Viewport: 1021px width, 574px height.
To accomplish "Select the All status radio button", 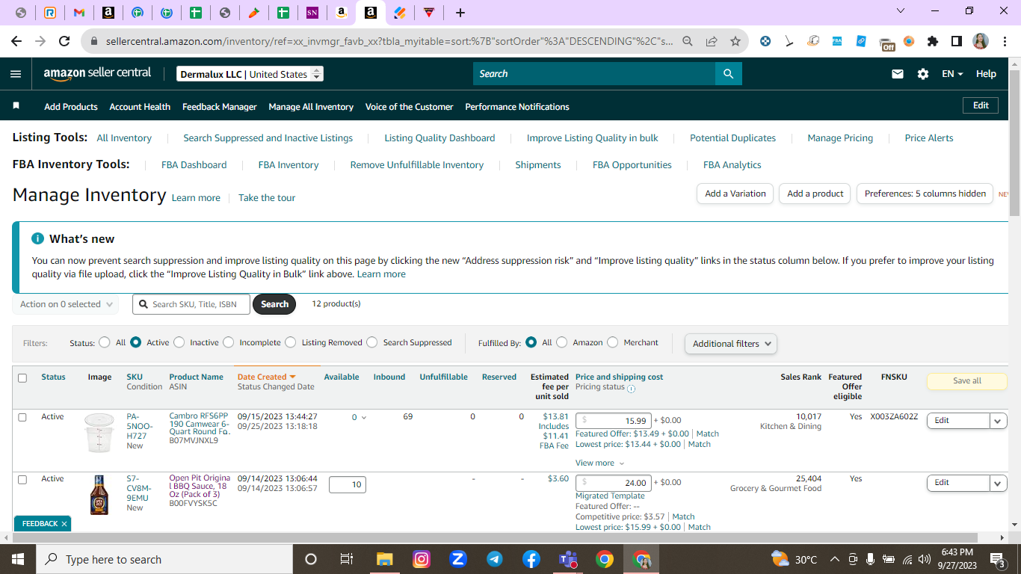I will 105,342.
